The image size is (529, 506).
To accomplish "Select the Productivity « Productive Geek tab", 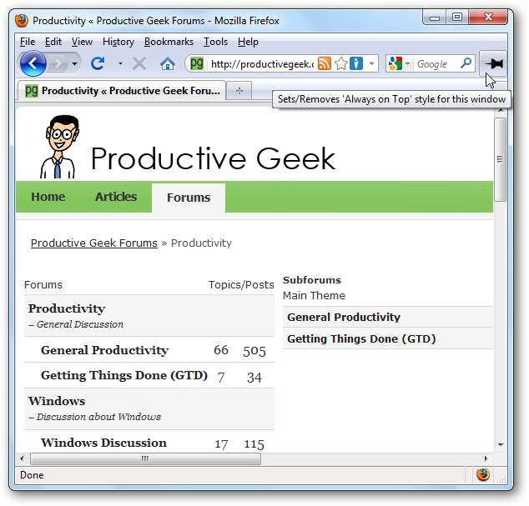I will pos(122,90).
